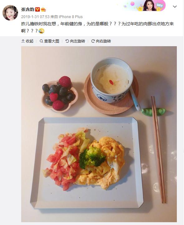Select 查看大图 to view full image
The width and height of the screenshot is (184, 225).
click(50, 41)
